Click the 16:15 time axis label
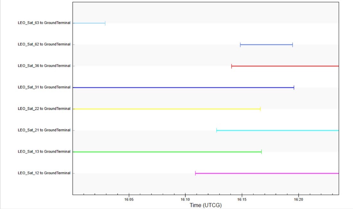 click(242, 200)
